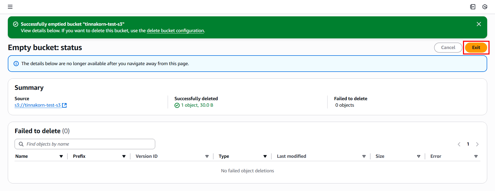The width and height of the screenshot is (495, 191).
Task: Sort by Version ID column arrow
Action: pos(207,156)
